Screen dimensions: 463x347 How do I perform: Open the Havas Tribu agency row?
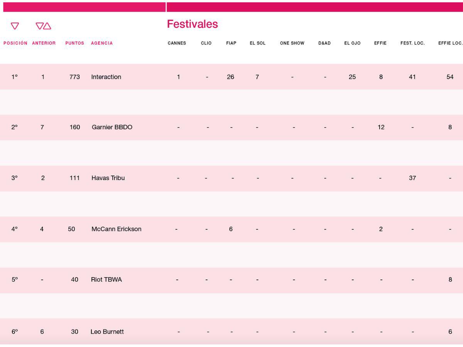231,178
